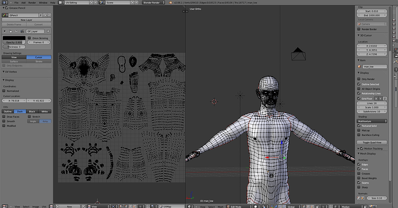This screenshot has width=398, height=208.
Task: Click the Convert button
Action: tap(39, 24)
